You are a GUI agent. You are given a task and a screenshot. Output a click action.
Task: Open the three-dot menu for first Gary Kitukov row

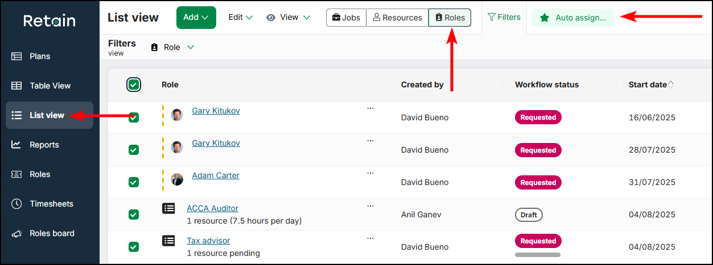pyautogui.click(x=370, y=108)
